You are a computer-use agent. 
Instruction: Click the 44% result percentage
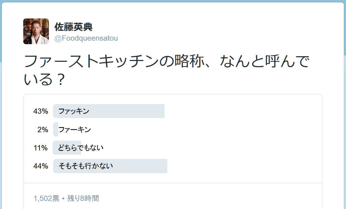(x=41, y=166)
